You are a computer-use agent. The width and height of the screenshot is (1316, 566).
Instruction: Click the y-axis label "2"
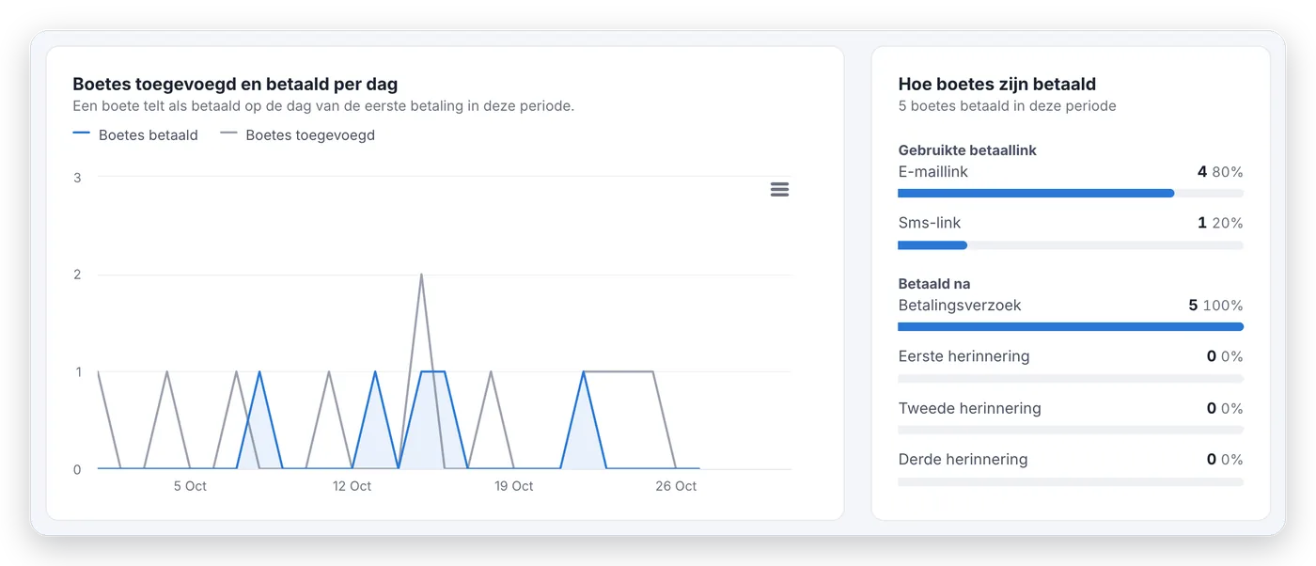77,275
